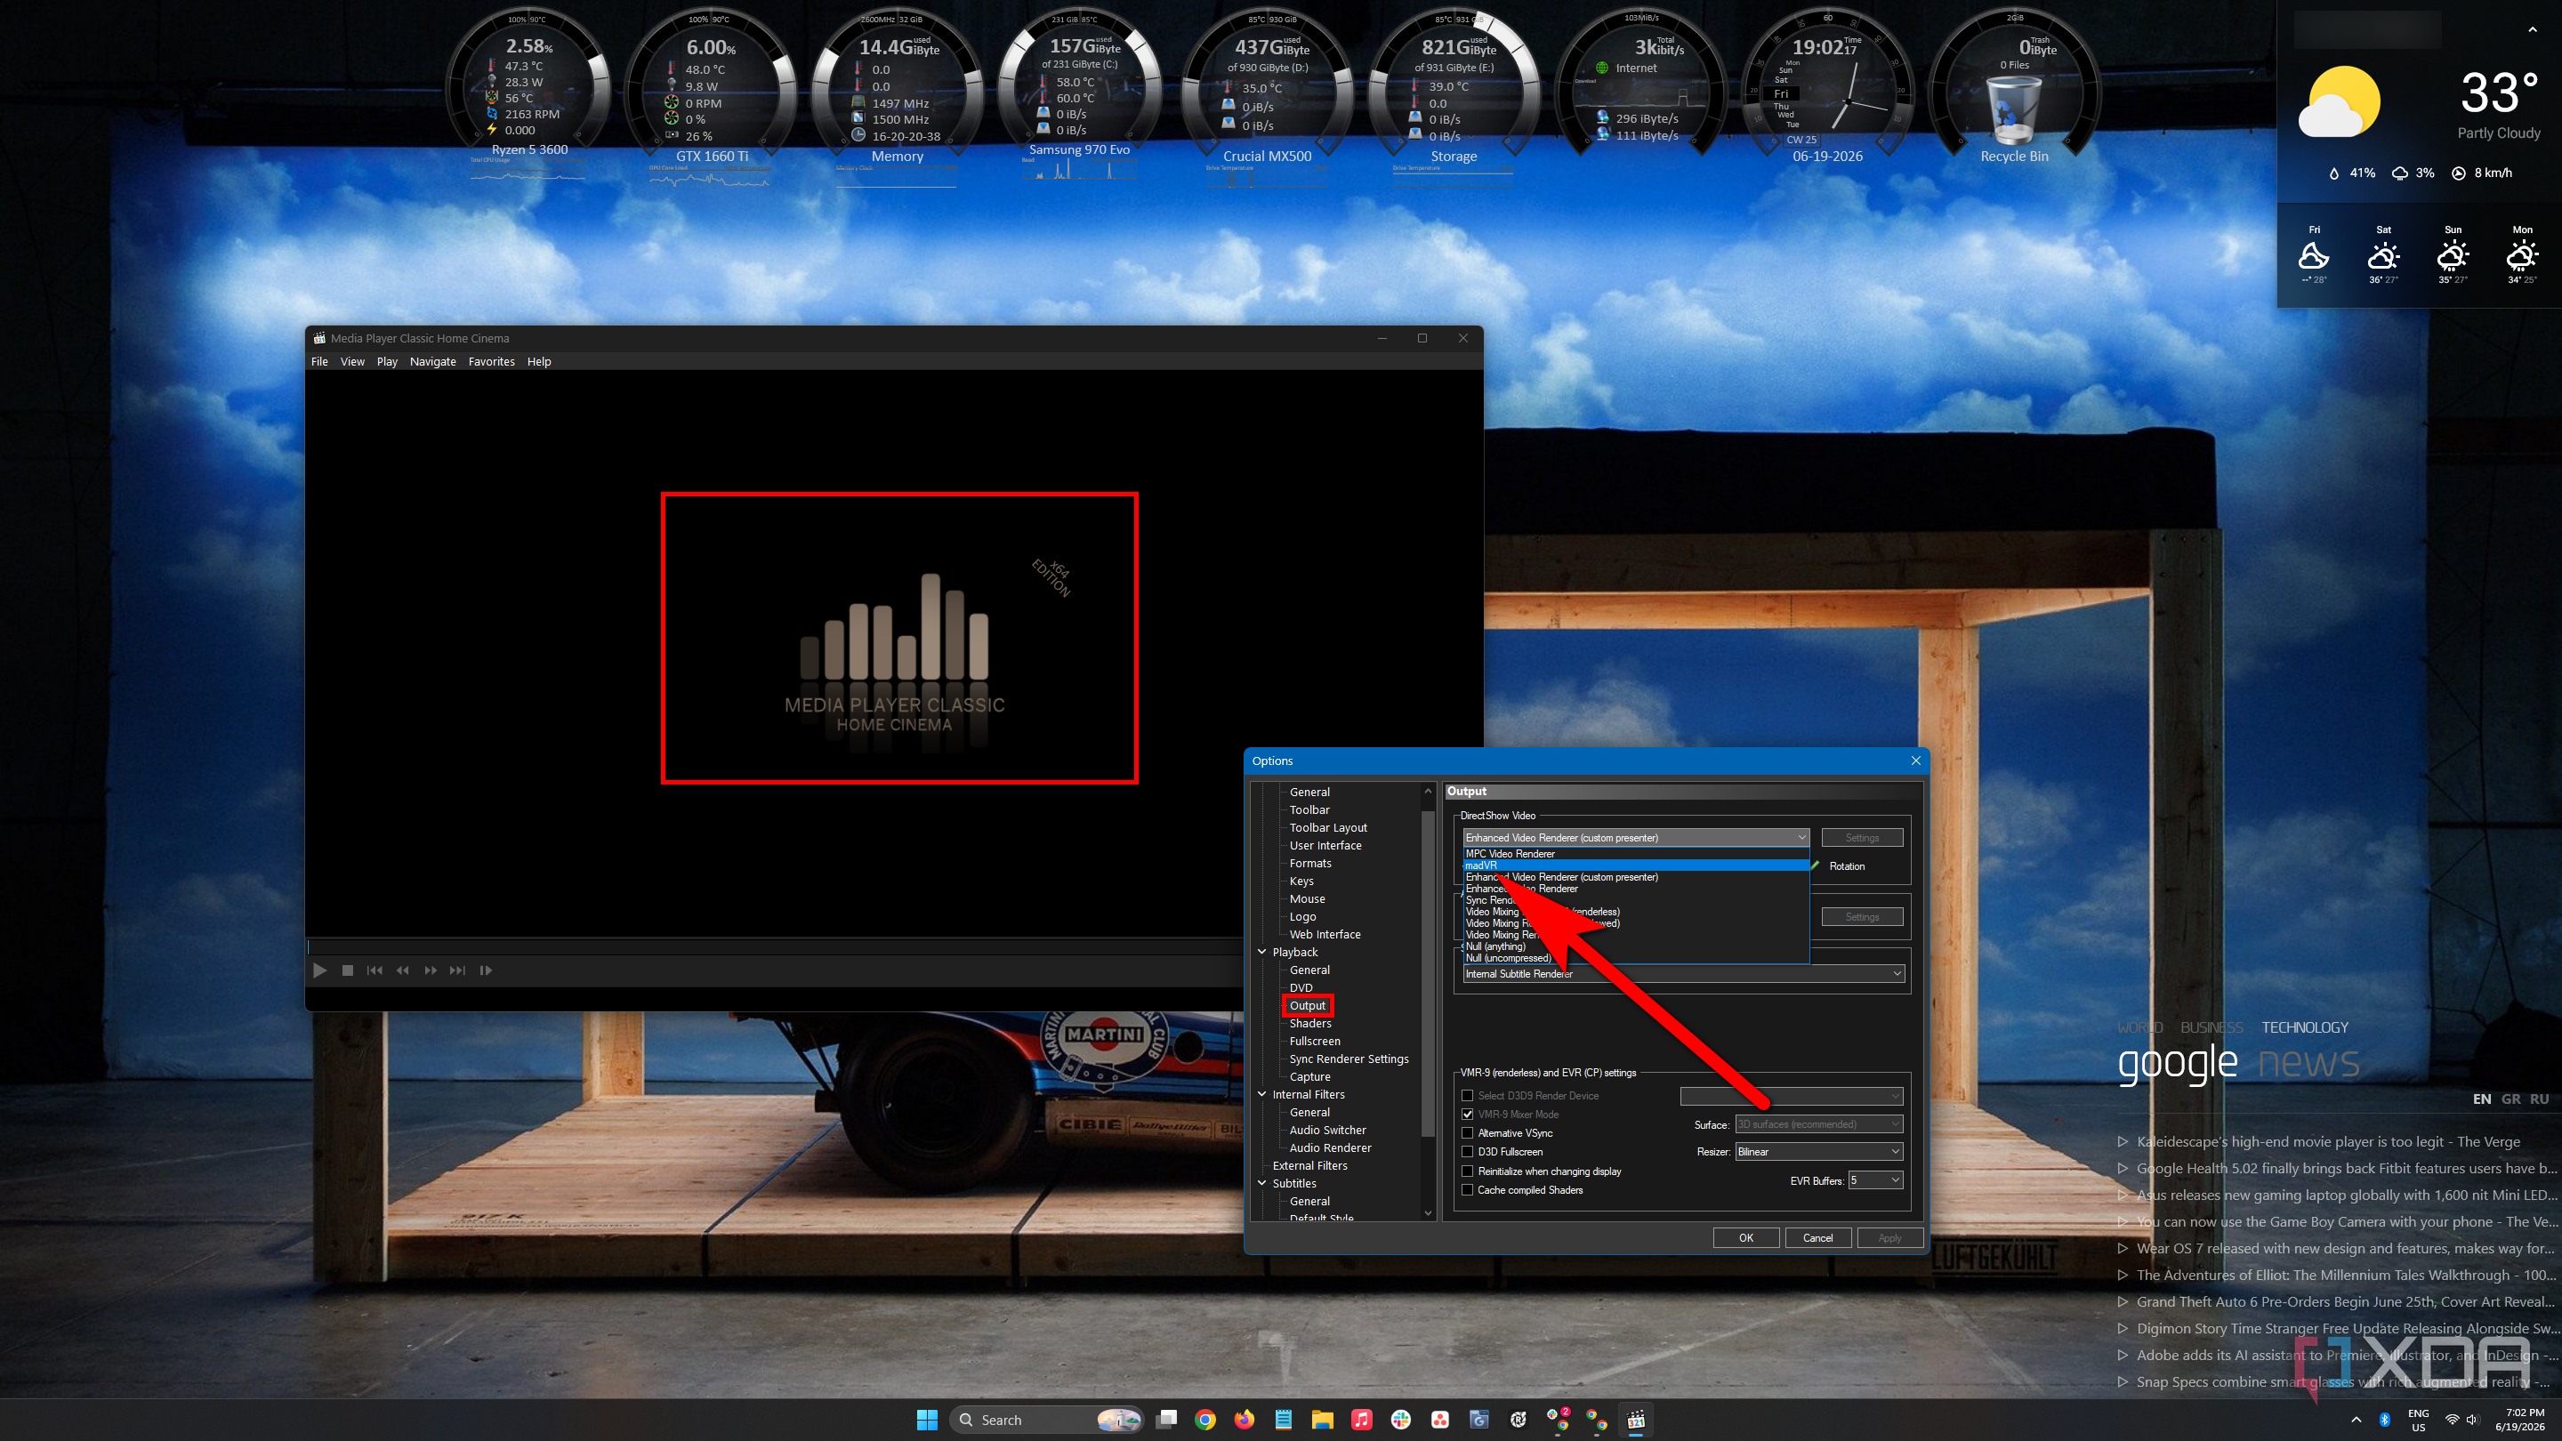Open File Explorer from the taskbar
Image resolution: width=2562 pixels, height=1441 pixels.
[x=1322, y=1421]
